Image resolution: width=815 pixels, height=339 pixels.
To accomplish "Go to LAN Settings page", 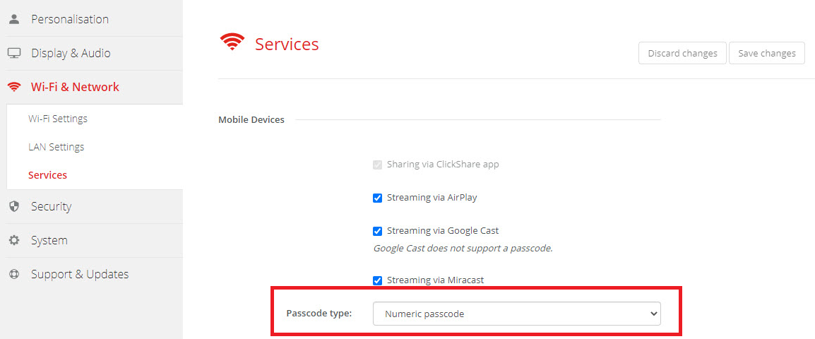I will (x=56, y=147).
